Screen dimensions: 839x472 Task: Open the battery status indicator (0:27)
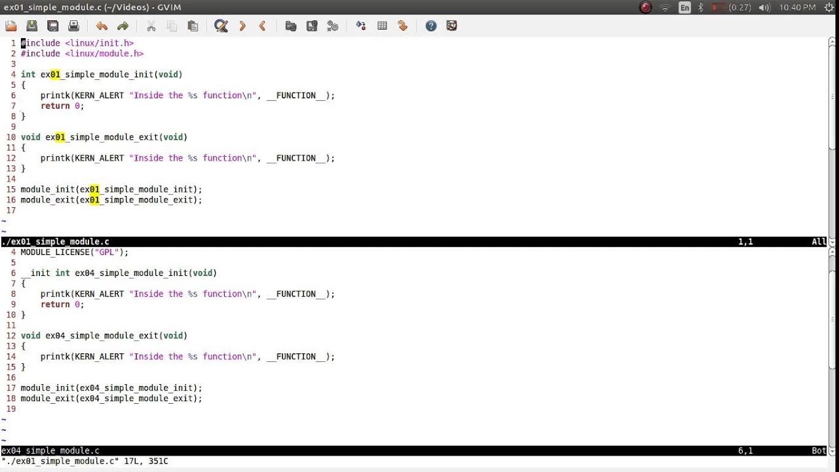732,7
